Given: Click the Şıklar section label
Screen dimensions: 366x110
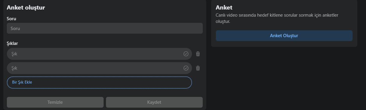Looking at the screenshot, I should point(13,43).
